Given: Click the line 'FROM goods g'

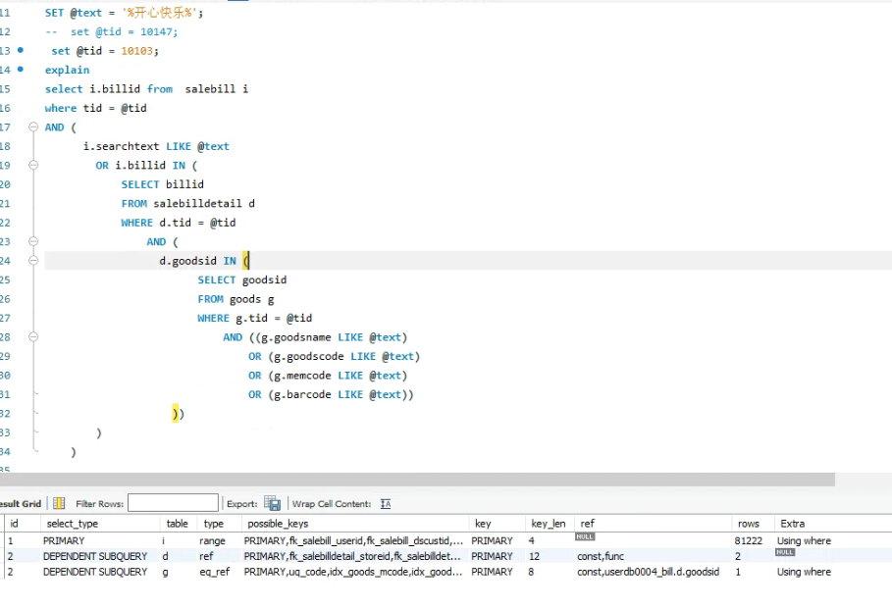Looking at the screenshot, I should click(236, 299).
